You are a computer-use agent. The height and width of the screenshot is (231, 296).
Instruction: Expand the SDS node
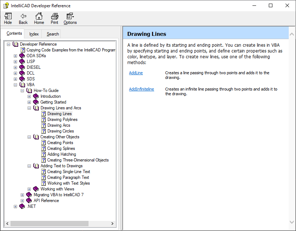point(16,79)
